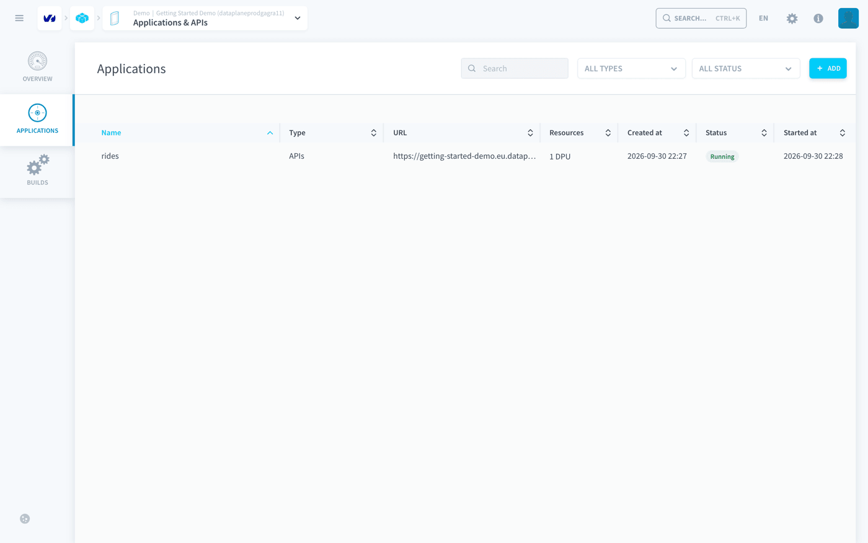Open the blue cubes project icon
Viewport: 868px width, 543px height.
[82, 19]
